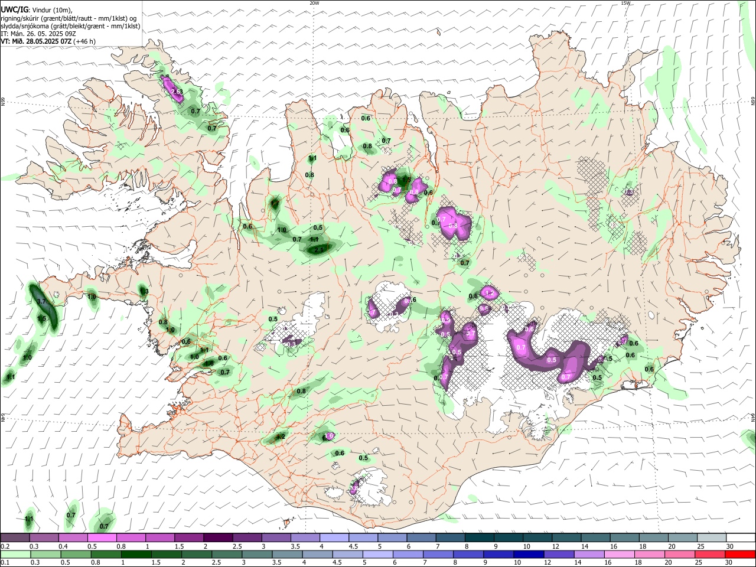Click the 'UWC/IG: Vindur (10m)' title line
756x567 pixels.
(x=36, y=10)
